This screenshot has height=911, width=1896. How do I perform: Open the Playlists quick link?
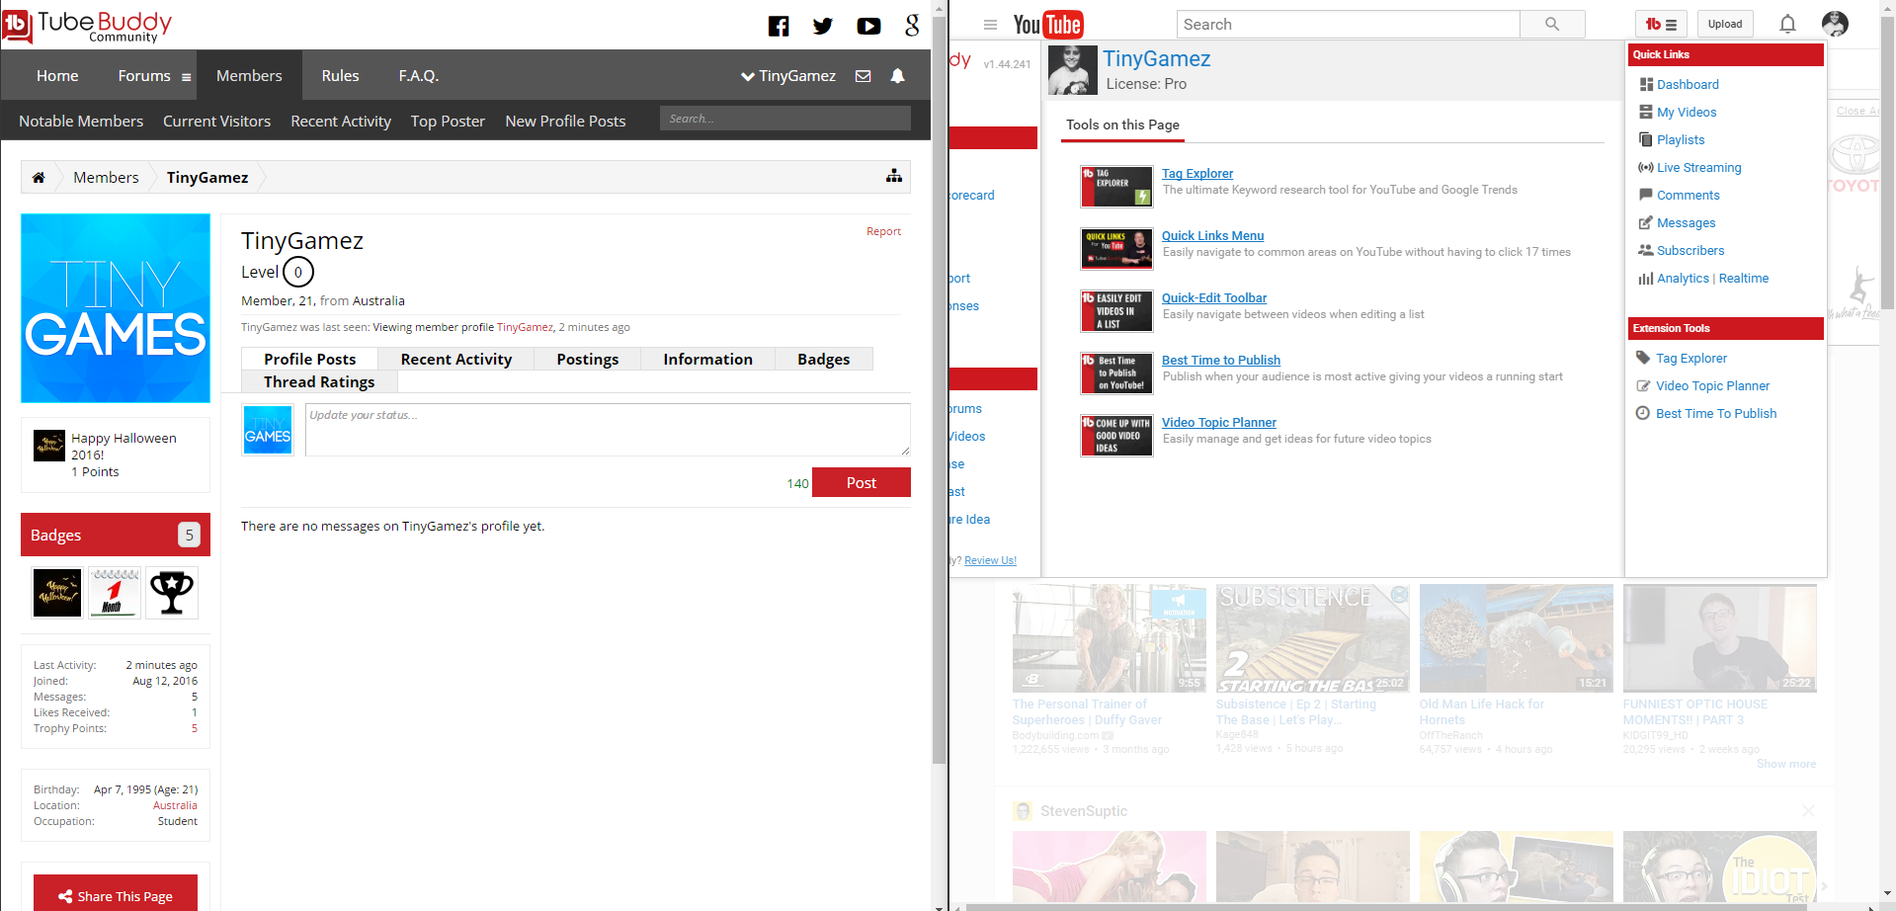(x=1681, y=140)
